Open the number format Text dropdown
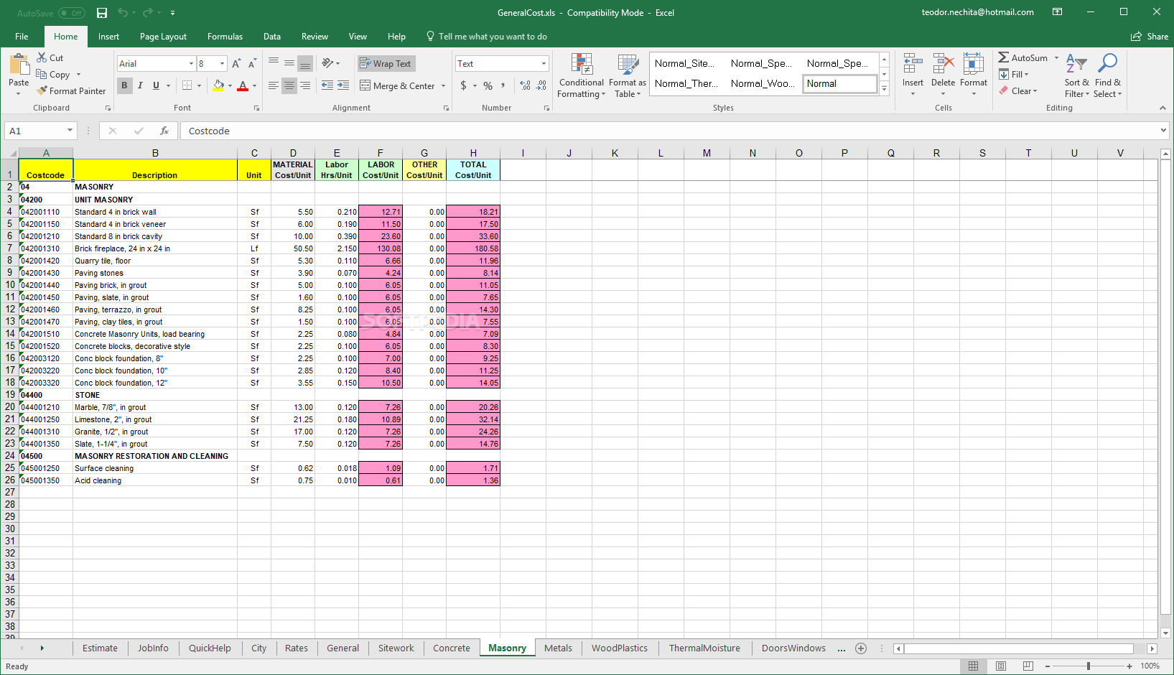Image resolution: width=1174 pixels, height=675 pixels. coord(544,64)
